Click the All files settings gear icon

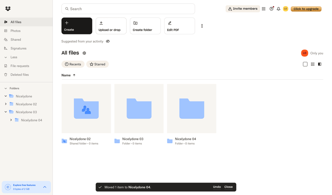click(84, 53)
